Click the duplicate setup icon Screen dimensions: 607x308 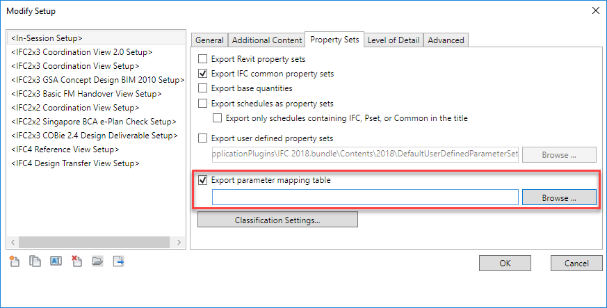[x=35, y=261]
